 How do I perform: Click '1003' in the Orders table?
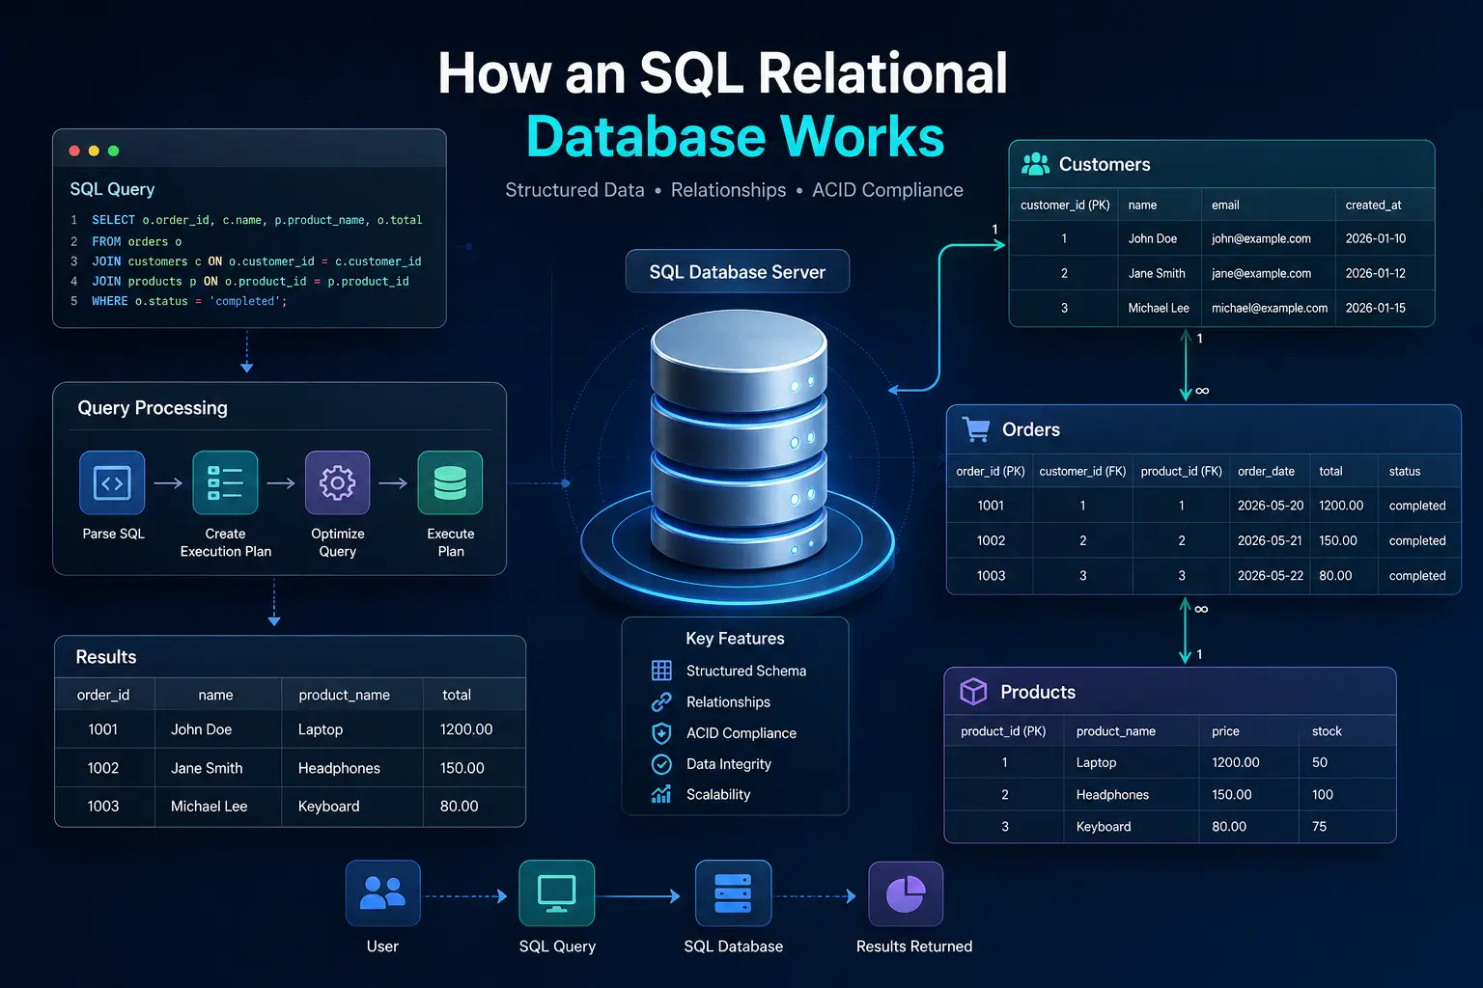click(991, 575)
